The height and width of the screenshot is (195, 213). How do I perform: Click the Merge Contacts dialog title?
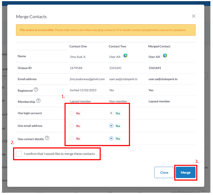pyautogui.click(x=32, y=17)
